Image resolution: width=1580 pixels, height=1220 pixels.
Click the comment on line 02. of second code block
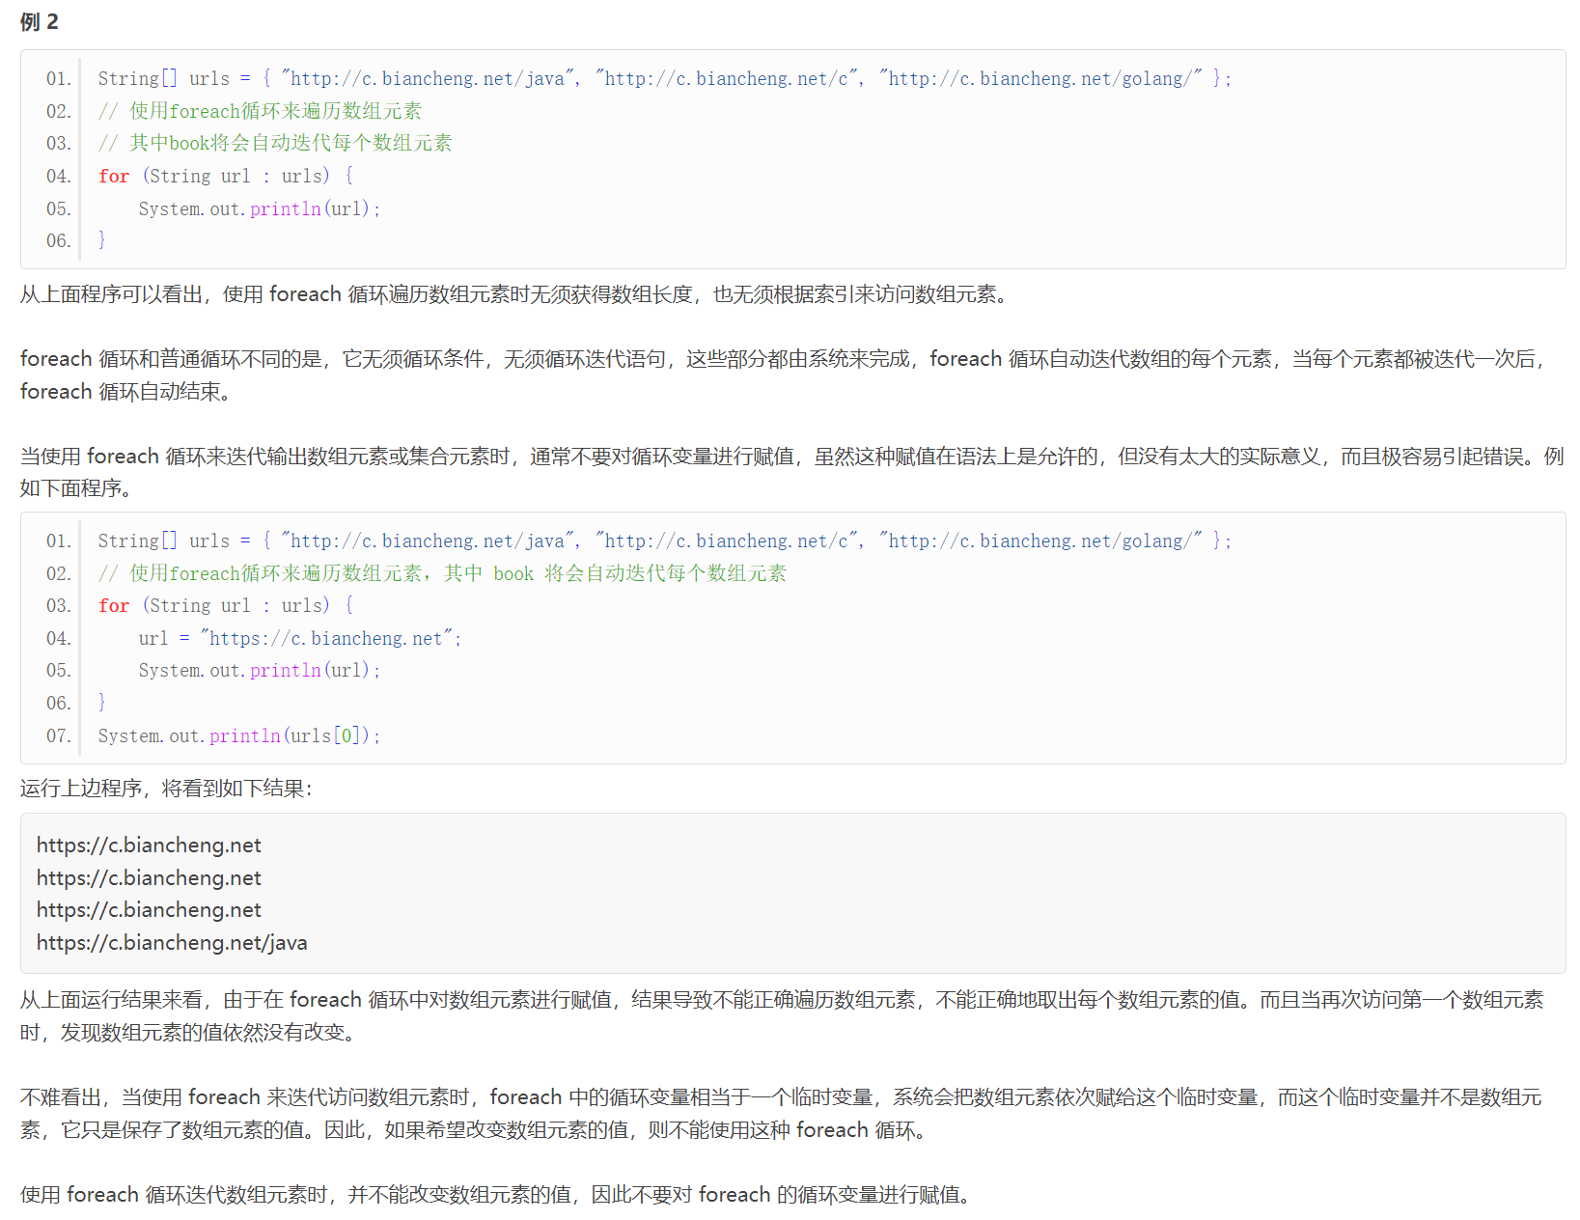tap(442, 573)
